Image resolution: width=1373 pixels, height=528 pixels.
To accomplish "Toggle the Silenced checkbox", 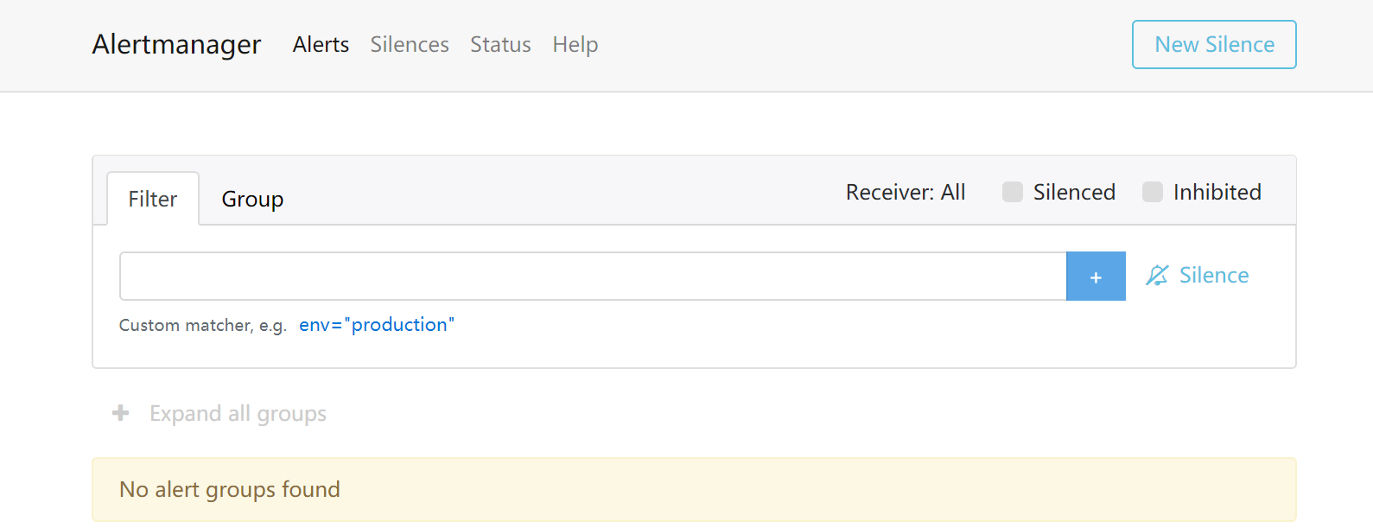I will click(1013, 192).
